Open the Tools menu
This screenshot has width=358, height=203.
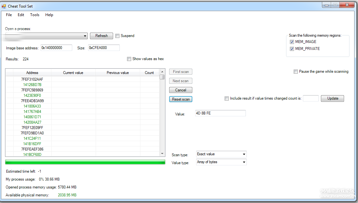(35, 15)
